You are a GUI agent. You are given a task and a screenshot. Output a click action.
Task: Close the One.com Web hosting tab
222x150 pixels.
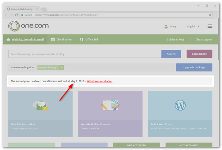[37, 9]
